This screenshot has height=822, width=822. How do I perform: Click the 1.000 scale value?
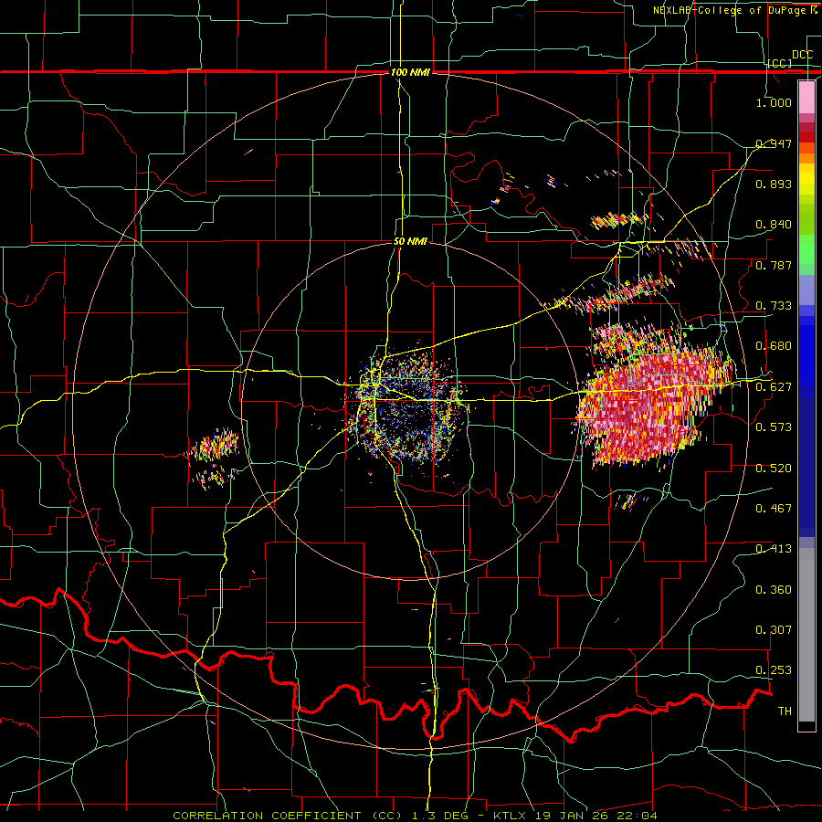[774, 102]
